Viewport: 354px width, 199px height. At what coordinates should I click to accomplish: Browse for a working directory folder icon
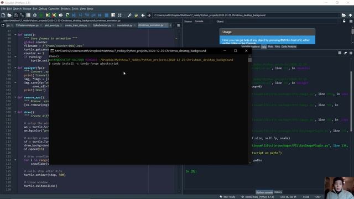pyautogui.click(x=343, y=15)
